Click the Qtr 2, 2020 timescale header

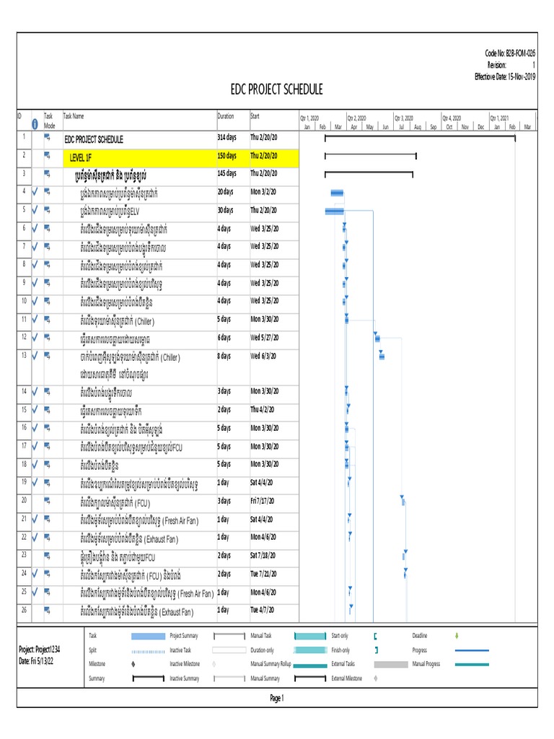pos(357,118)
